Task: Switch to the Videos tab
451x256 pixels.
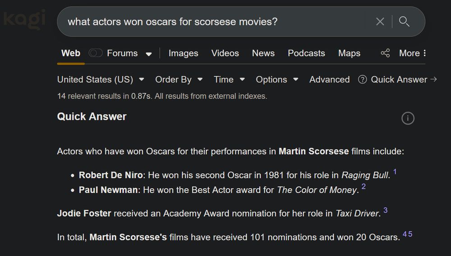Action: click(x=225, y=53)
